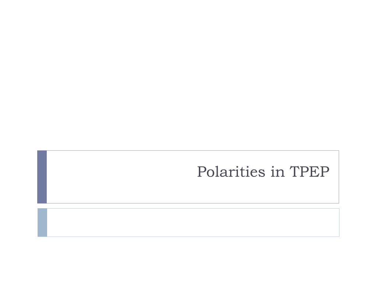Click inside the empty subtitle box

[x=193, y=223]
